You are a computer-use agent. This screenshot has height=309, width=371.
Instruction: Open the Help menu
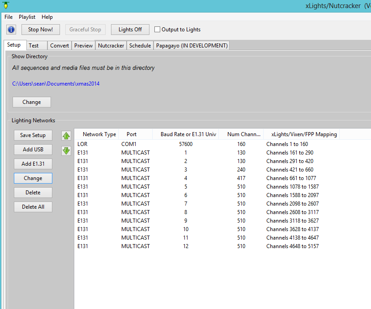click(x=47, y=17)
